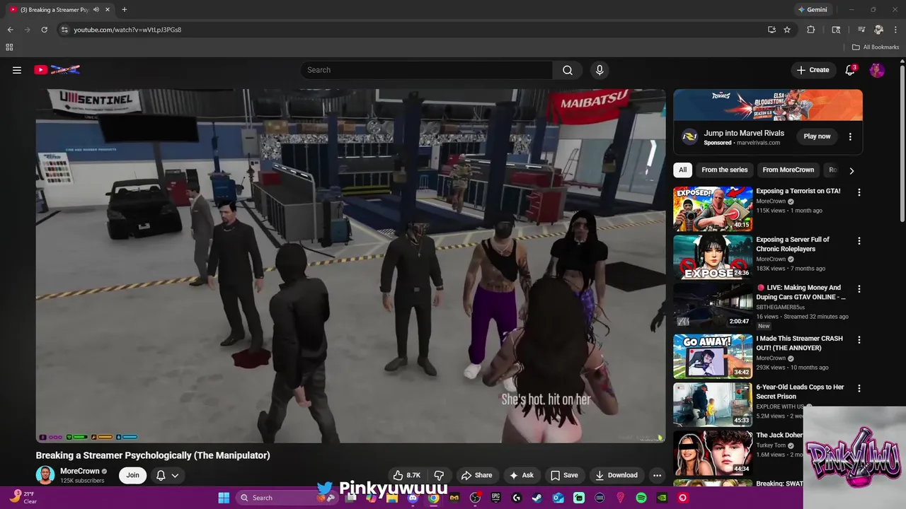
Task: Go to YouTube home via logo
Action: pos(57,70)
